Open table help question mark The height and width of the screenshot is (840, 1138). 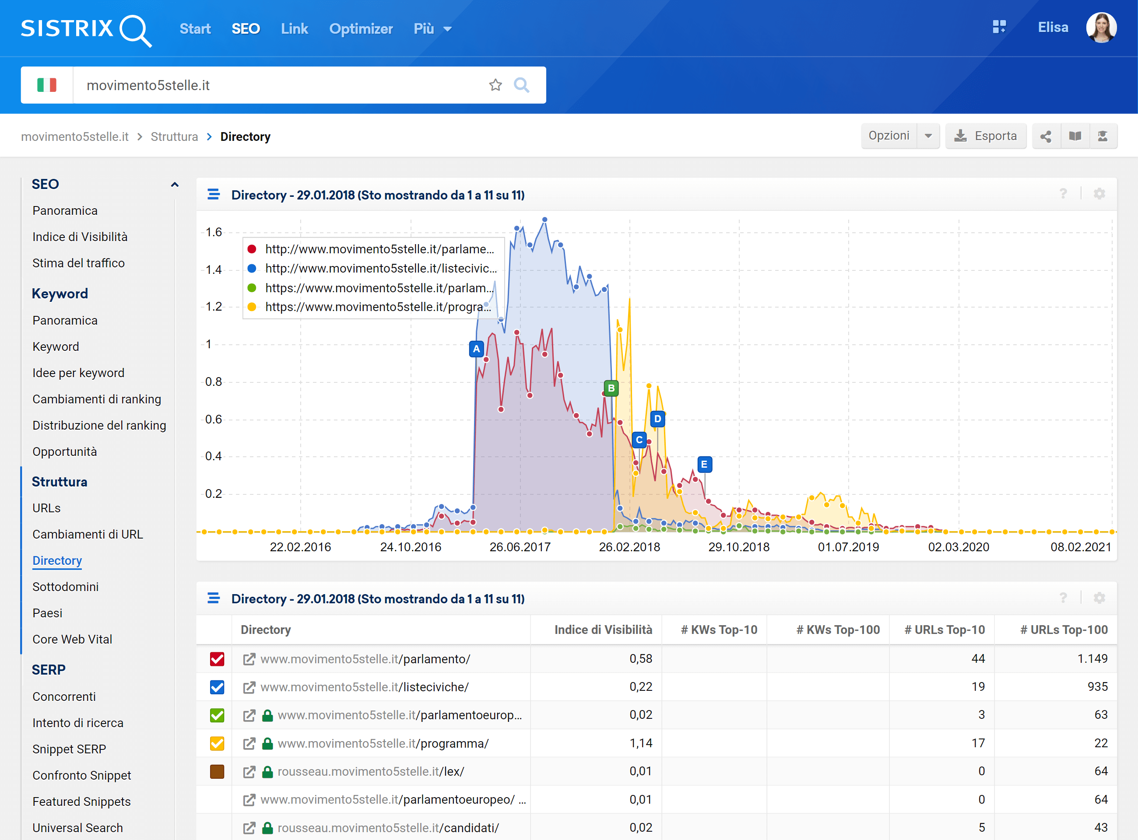(1063, 598)
